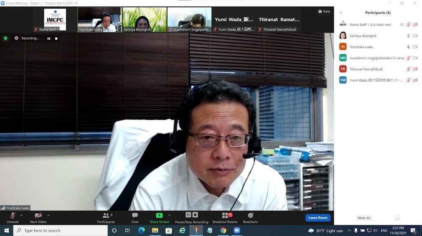Select Rama Staff 1 (Co-host, me) row

[378, 25]
